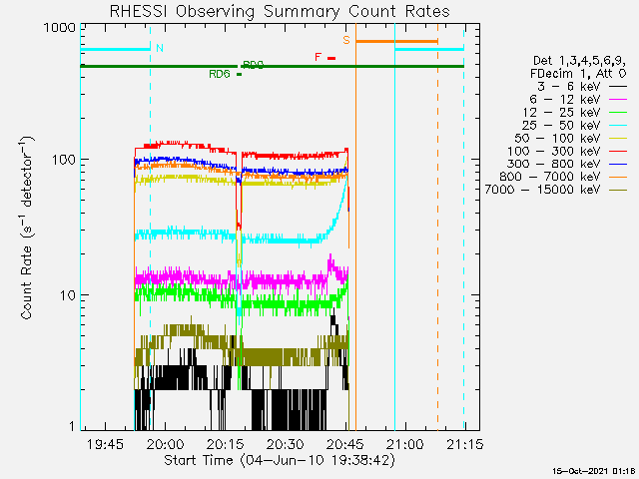Click the red flare flag bar next to F
Screen dimensions: 639x479
(x=331, y=58)
